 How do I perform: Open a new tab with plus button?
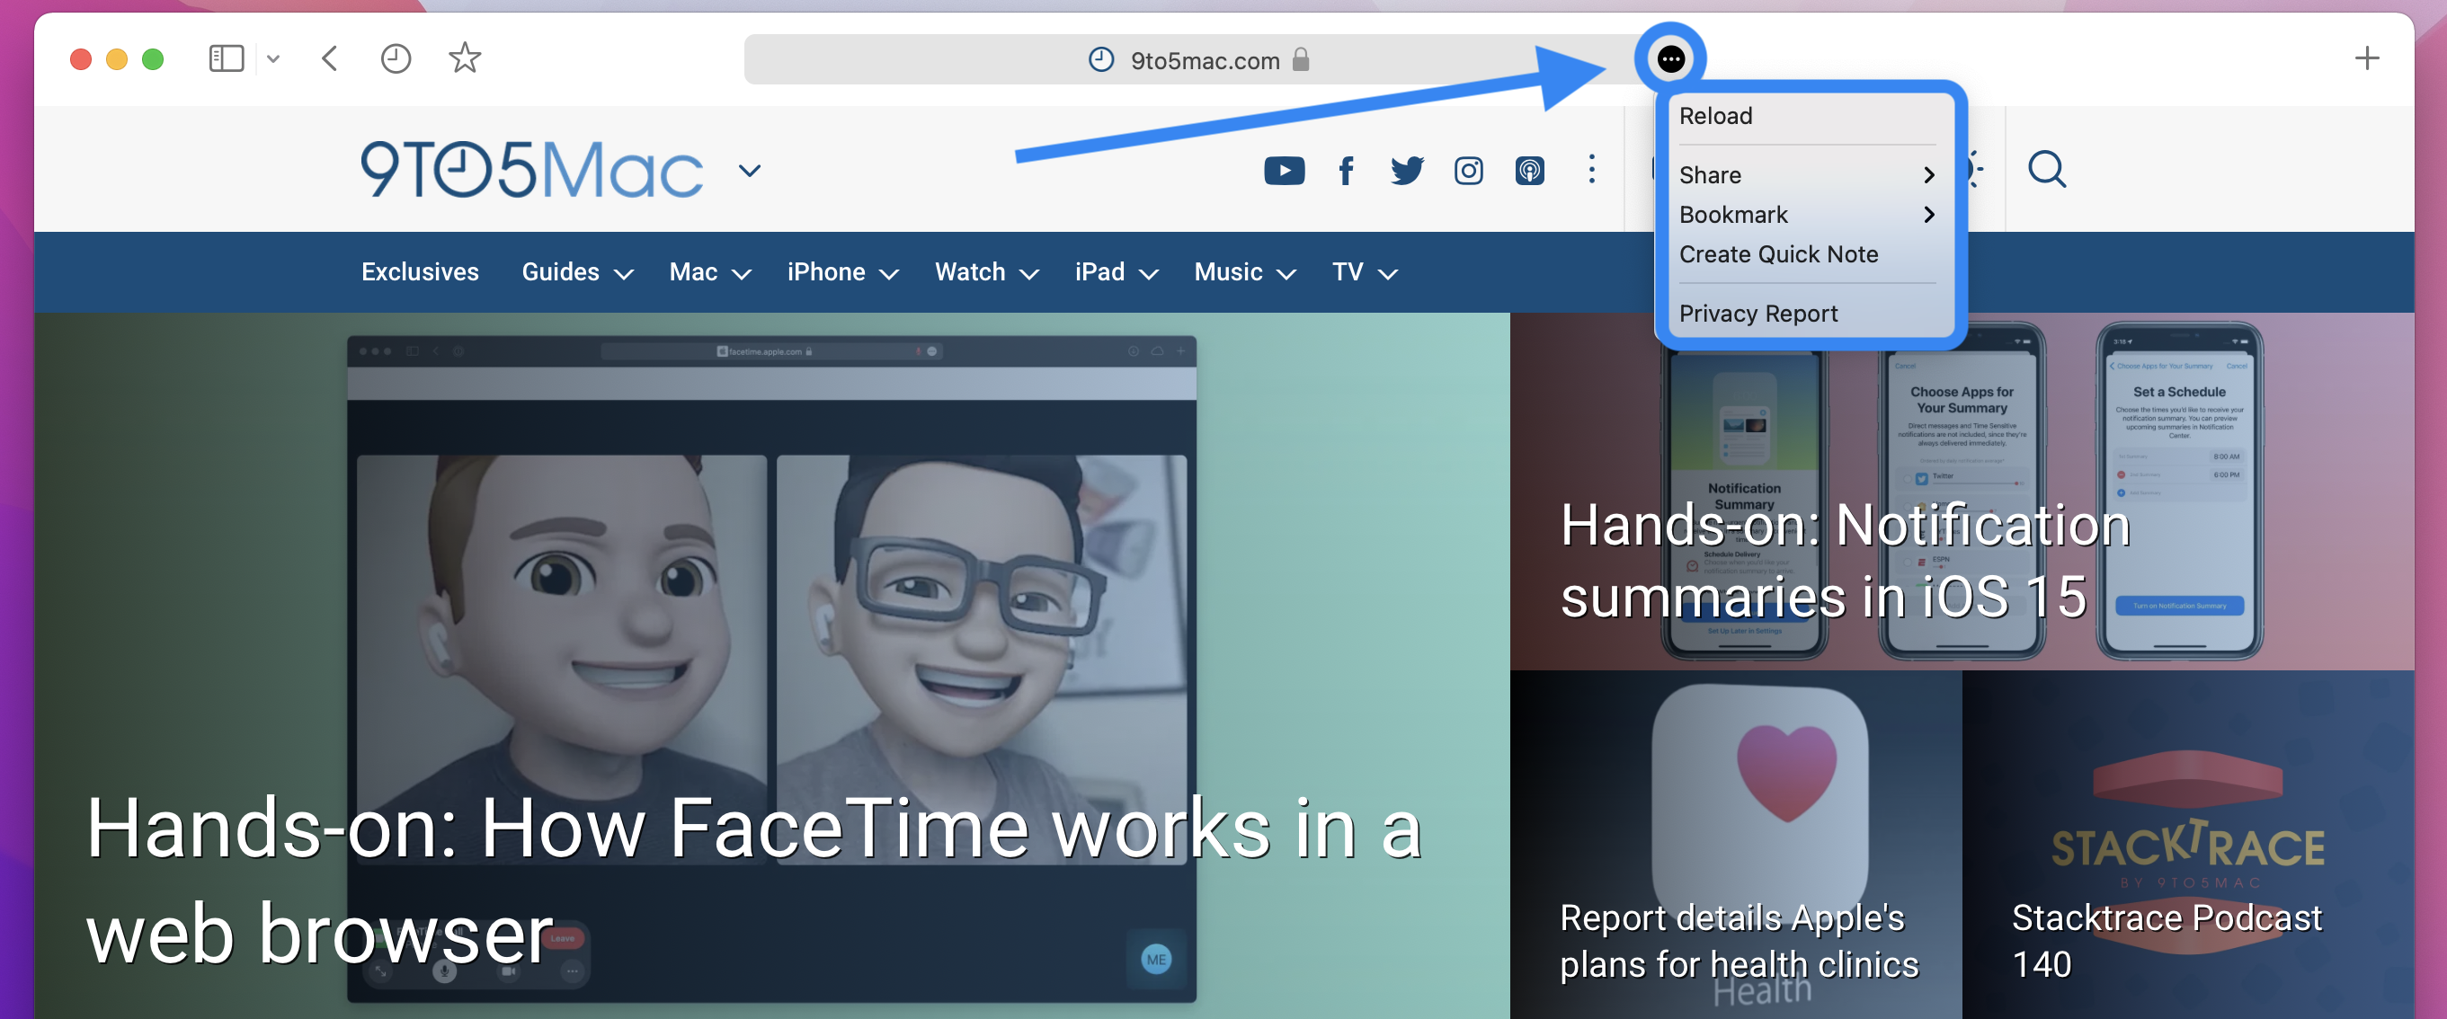click(x=2367, y=59)
